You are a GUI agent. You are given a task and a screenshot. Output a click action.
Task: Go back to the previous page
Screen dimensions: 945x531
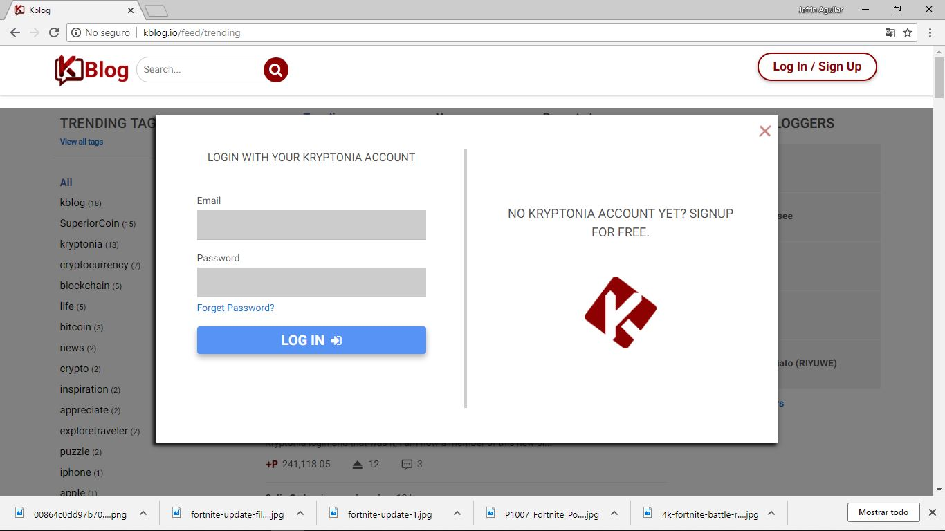click(x=15, y=32)
